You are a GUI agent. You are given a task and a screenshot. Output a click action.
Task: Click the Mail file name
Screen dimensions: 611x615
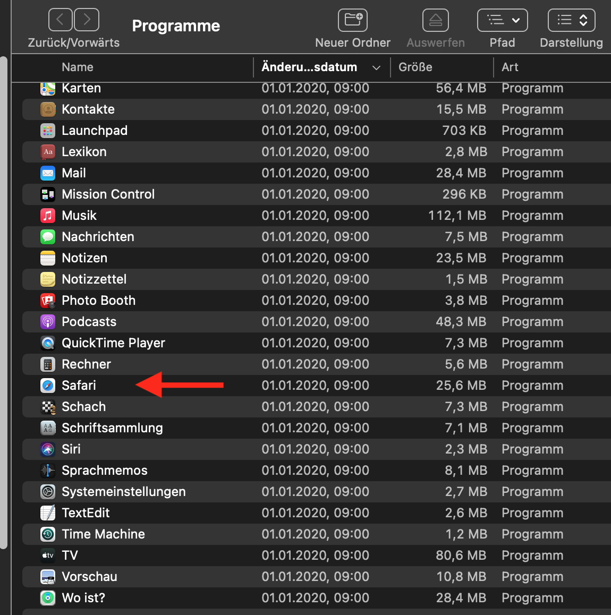click(x=74, y=173)
